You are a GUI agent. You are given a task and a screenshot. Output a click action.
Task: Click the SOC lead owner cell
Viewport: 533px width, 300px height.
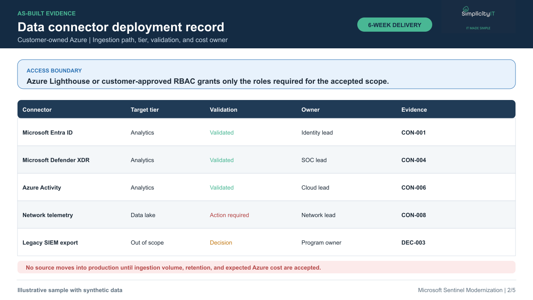click(314, 160)
